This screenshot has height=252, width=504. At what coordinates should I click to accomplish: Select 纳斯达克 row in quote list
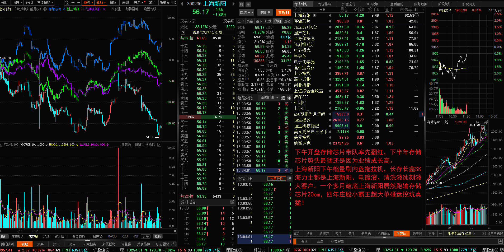pos(358,143)
